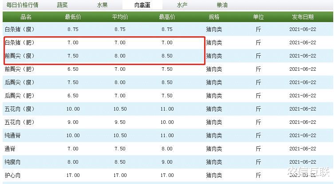Click 猪肉类 spec in 纯通脊 row
The image size is (335, 184).
pyautogui.click(x=214, y=135)
